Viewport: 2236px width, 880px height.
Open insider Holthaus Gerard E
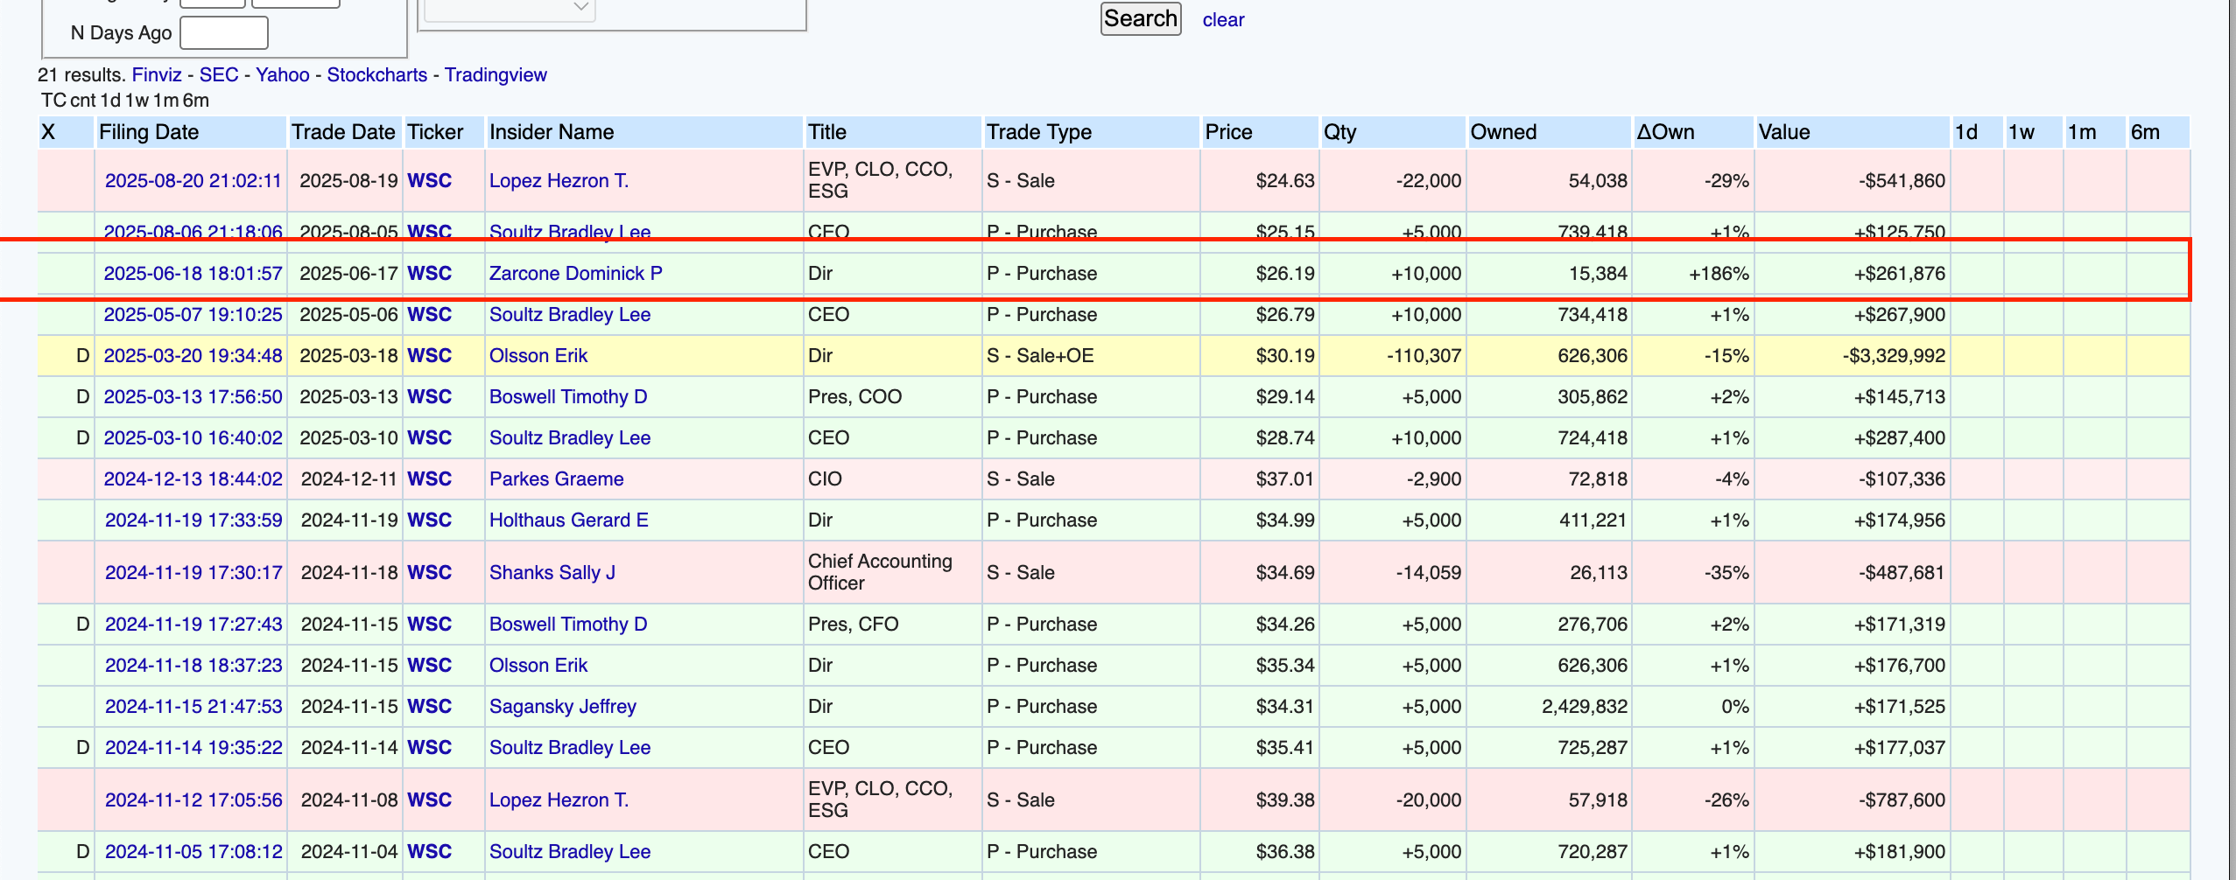pos(569,520)
